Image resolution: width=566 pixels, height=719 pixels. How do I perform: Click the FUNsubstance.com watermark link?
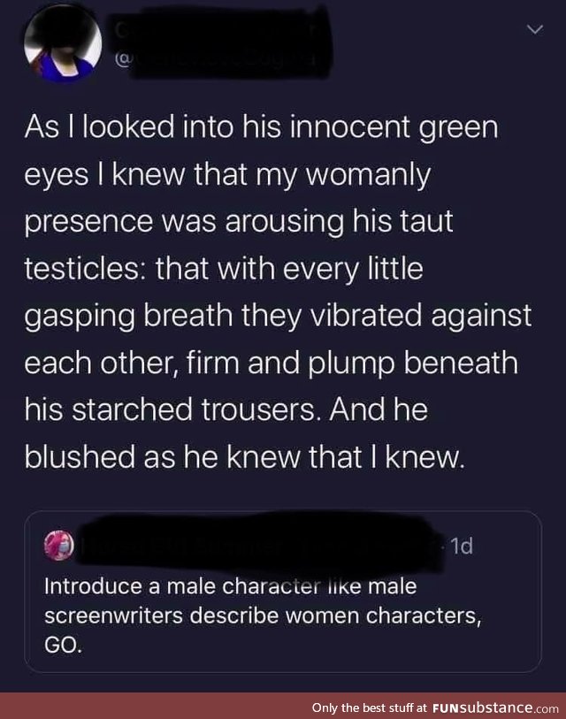click(x=494, y=708)
